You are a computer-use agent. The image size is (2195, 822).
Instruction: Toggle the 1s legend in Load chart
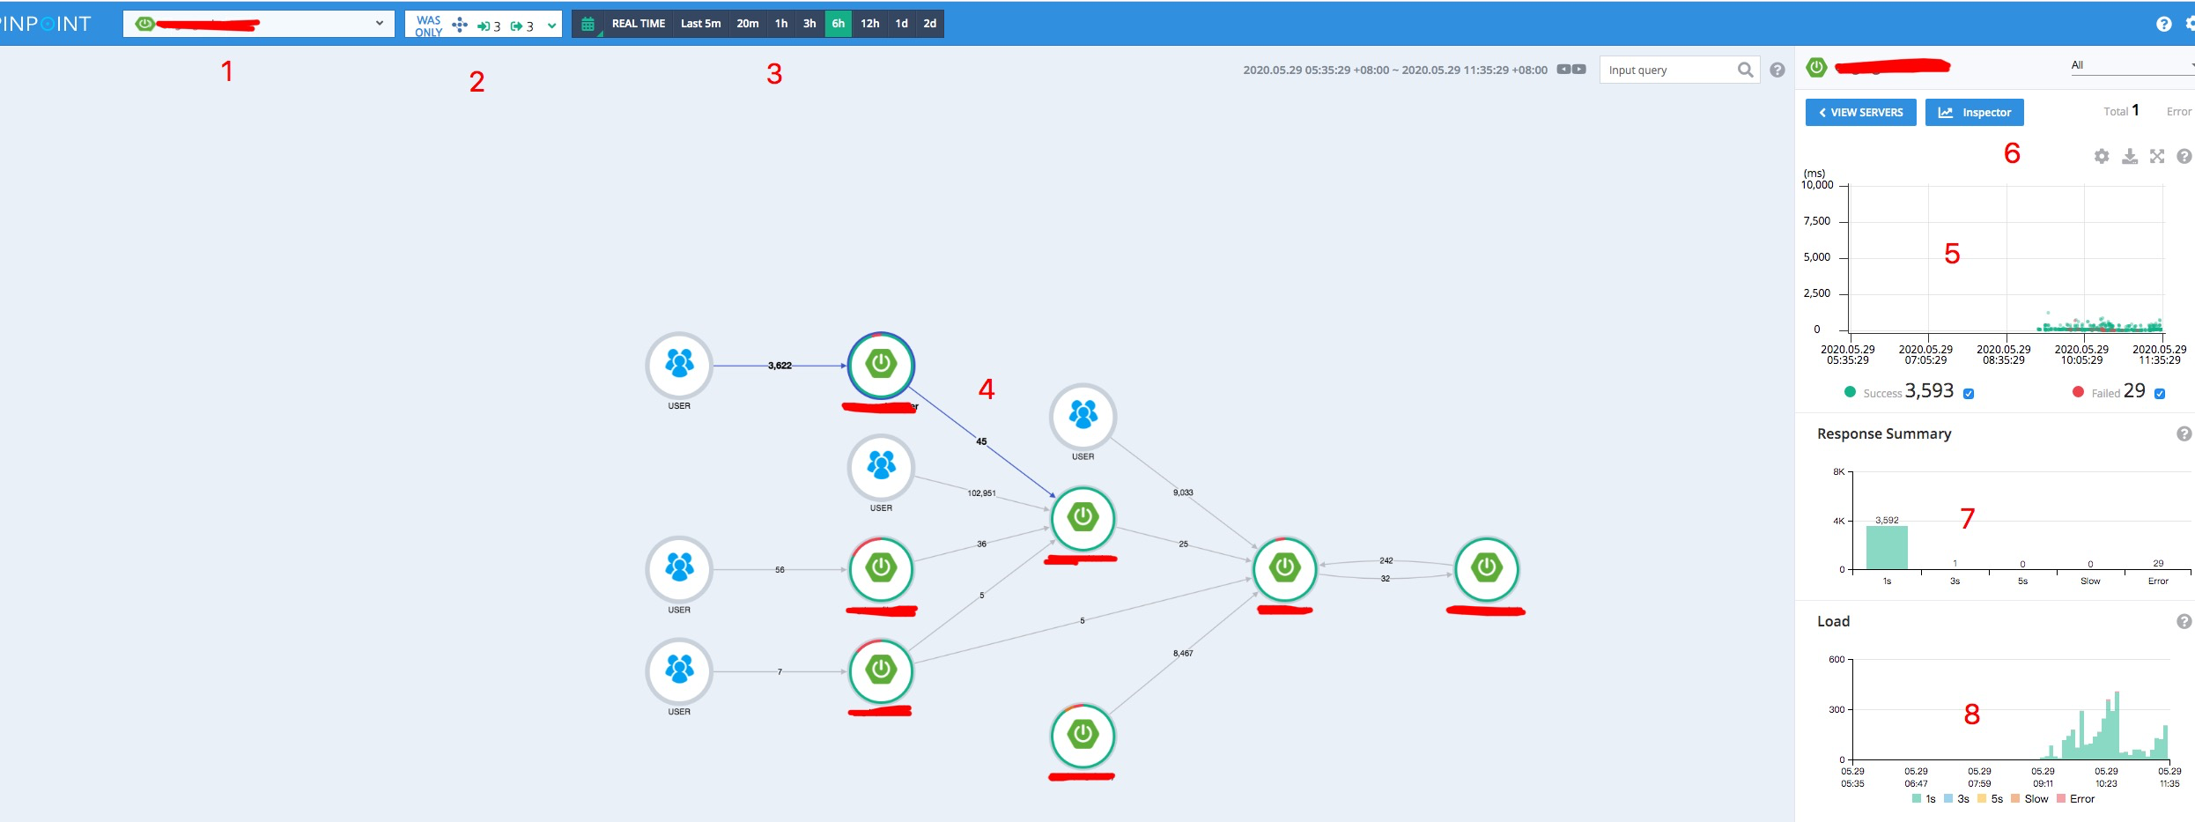click(1923, 799)
